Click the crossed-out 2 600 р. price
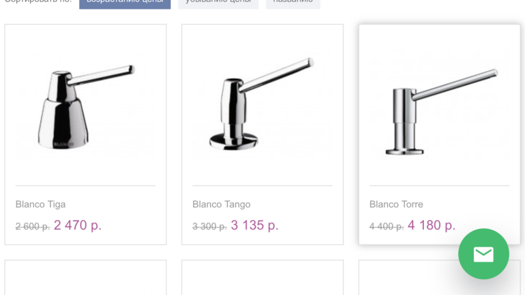Viewport: 525px width, 295px height. [x=32, y=226]
